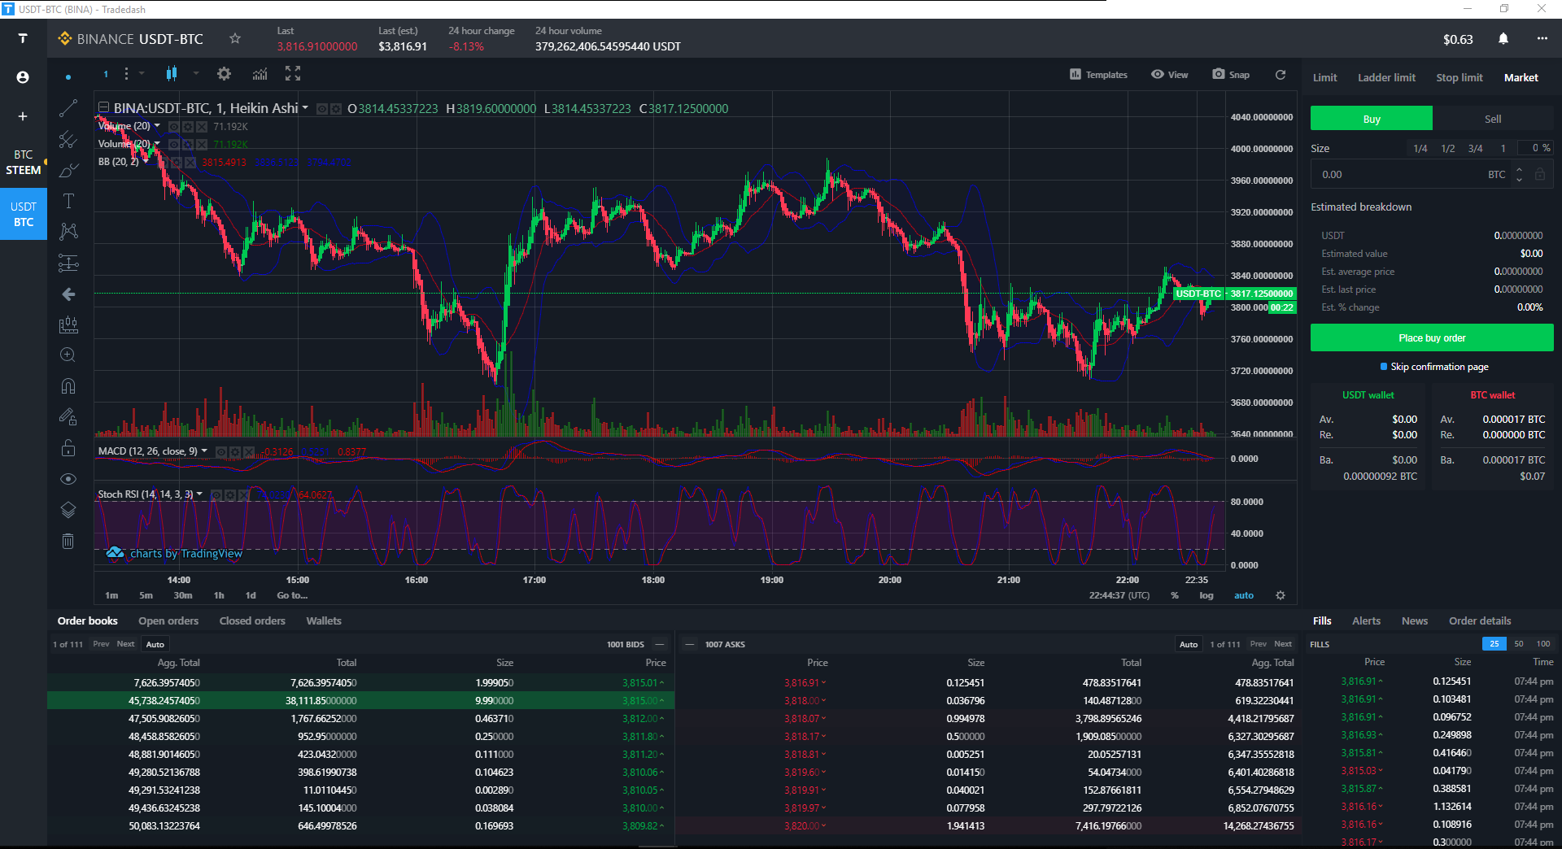Select the brush drawing tool
This screenshot has width=1562, height=849.
[x=68, y=171]
